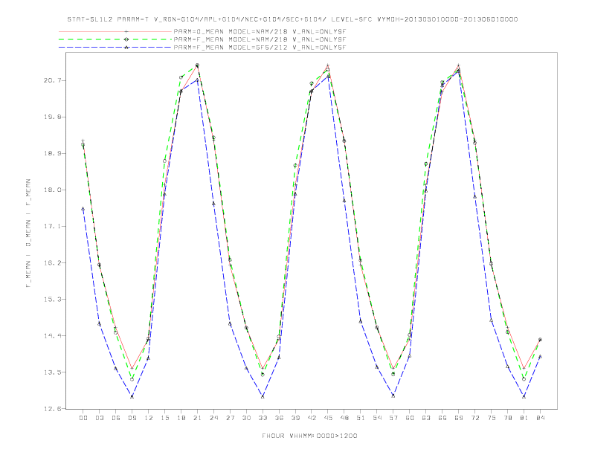Click x-axis tick label 42
This screenshot has width=589, height=455.
pyautogui.click(x=312, y=418)
